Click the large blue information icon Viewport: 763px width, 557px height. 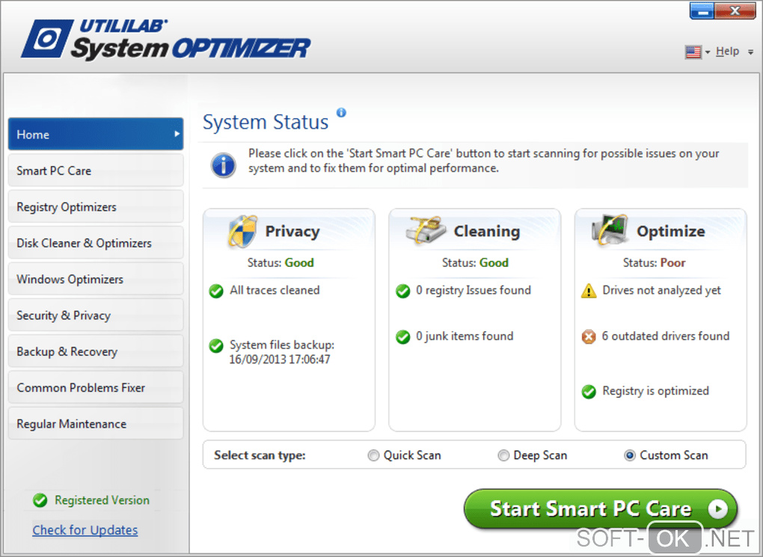(224, 165)
